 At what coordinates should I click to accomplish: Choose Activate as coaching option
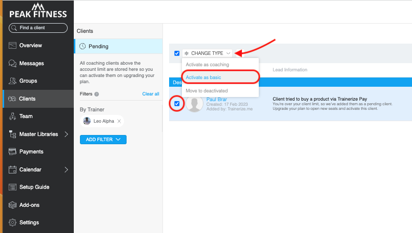(207, 65)
